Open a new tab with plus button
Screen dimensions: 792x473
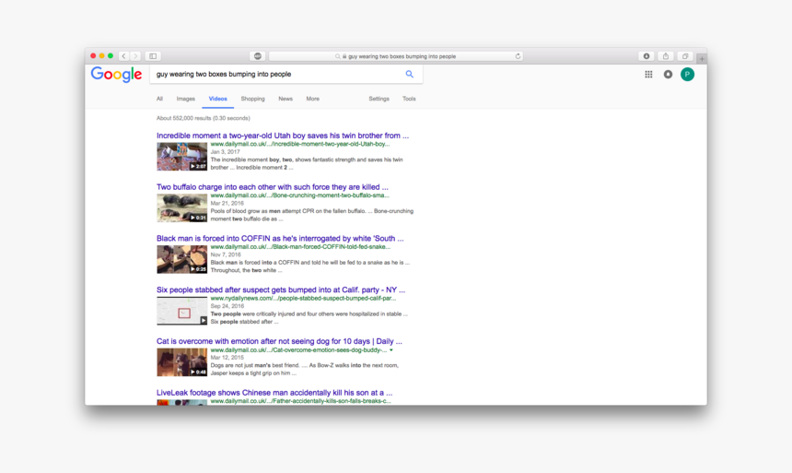click(702, 58)
